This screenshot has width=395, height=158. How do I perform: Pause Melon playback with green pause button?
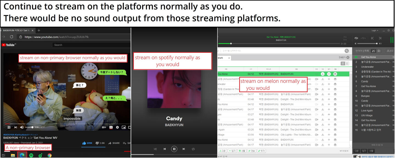coord(392,40)
